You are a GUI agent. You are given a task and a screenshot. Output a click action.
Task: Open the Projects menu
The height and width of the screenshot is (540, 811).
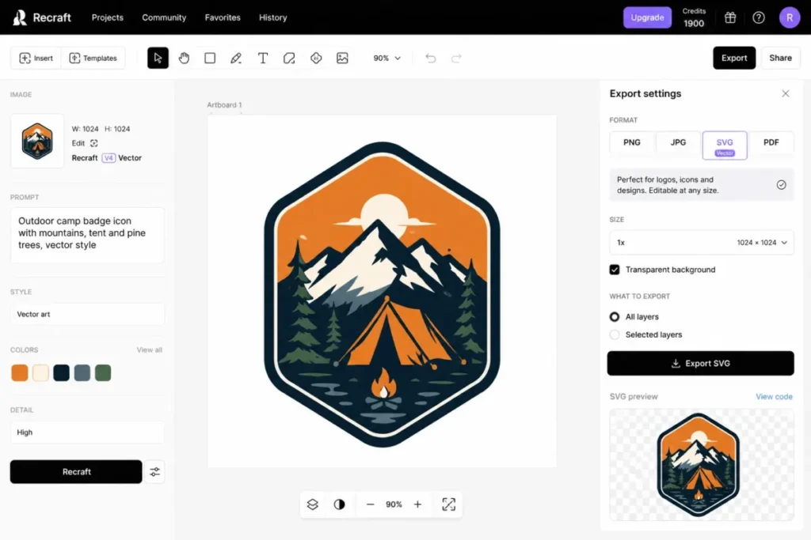point(108,17)
